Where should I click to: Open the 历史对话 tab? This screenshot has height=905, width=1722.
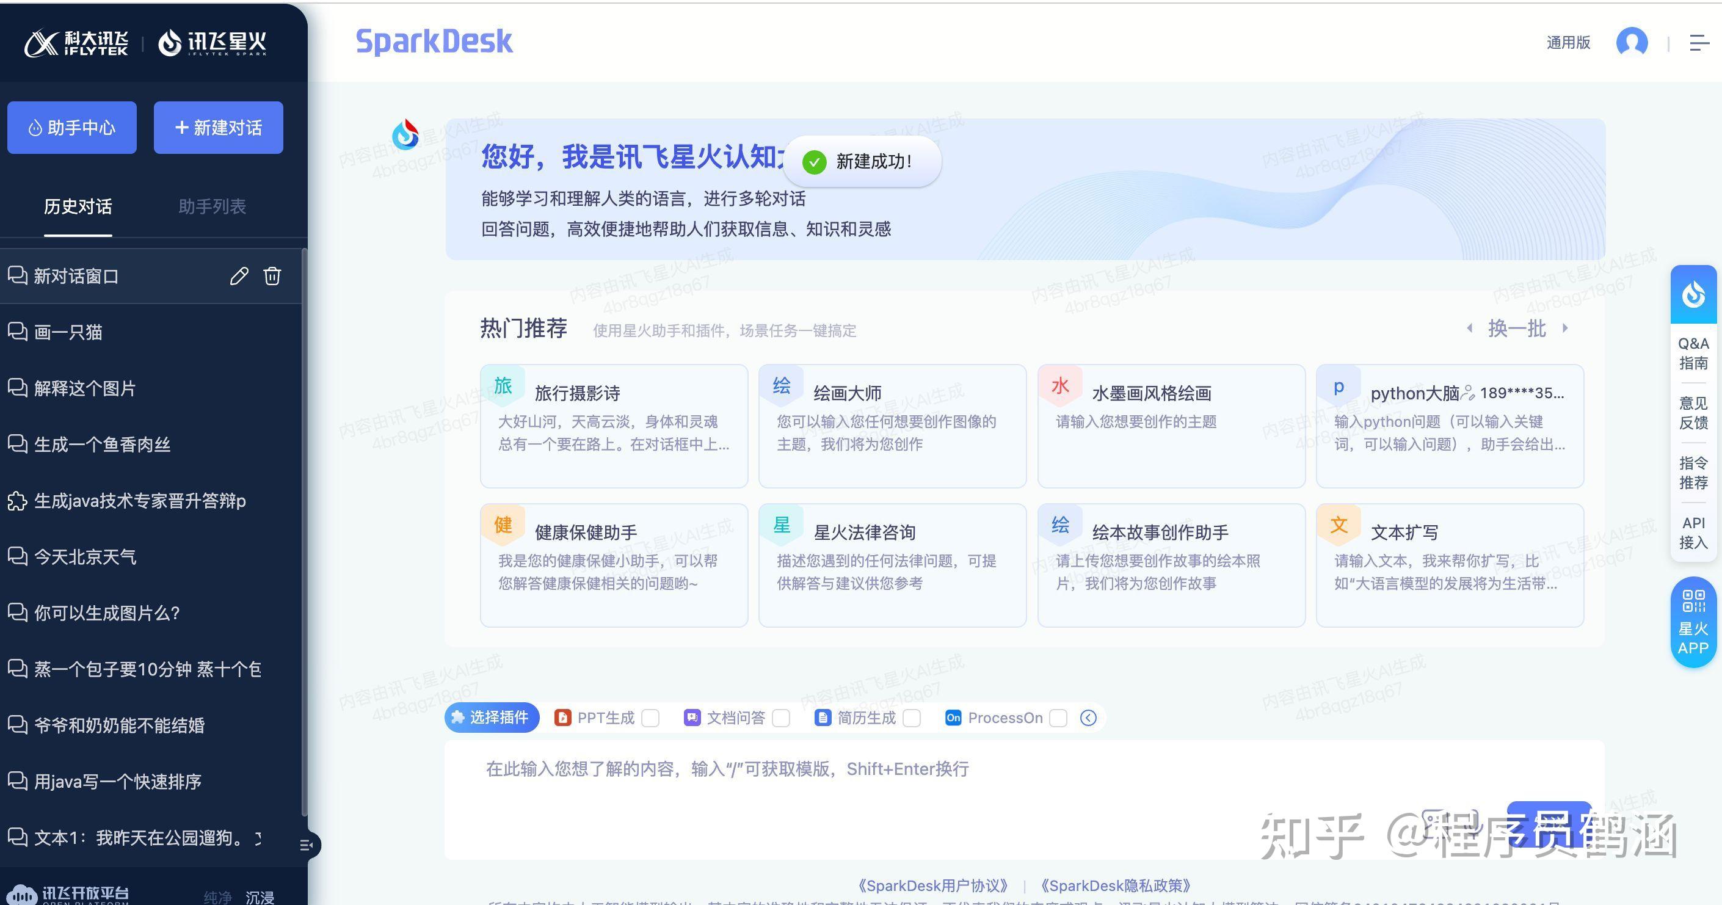click(78, 207)
